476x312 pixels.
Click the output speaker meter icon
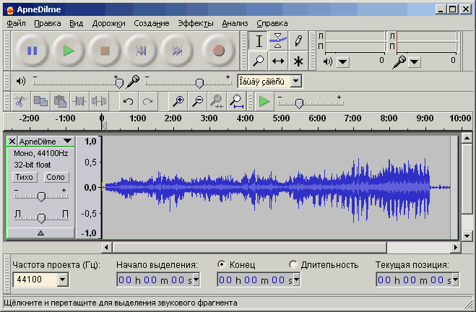point(328,62)
